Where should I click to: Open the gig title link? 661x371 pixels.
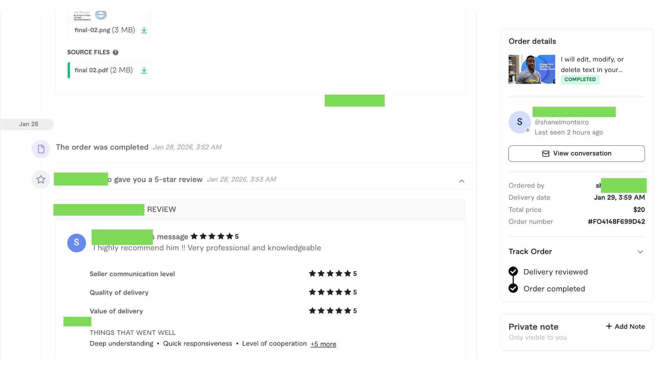point(592,65)
